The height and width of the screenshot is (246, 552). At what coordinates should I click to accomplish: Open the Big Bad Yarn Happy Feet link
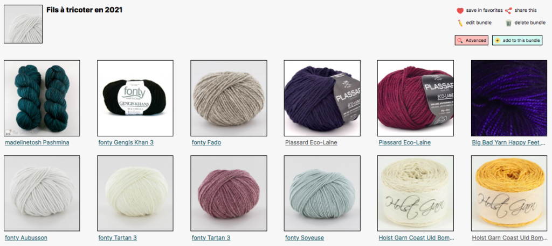pyautogui.click(x=509, y=142)
